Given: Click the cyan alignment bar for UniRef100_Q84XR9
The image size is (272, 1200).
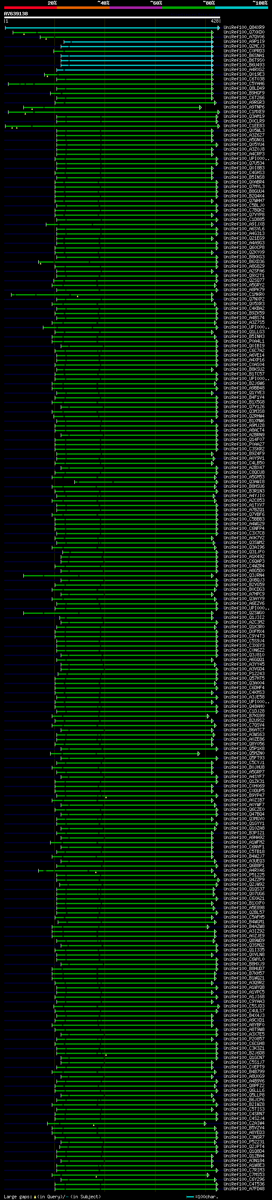Looking at the screenshot, I should tap(112, 28).
